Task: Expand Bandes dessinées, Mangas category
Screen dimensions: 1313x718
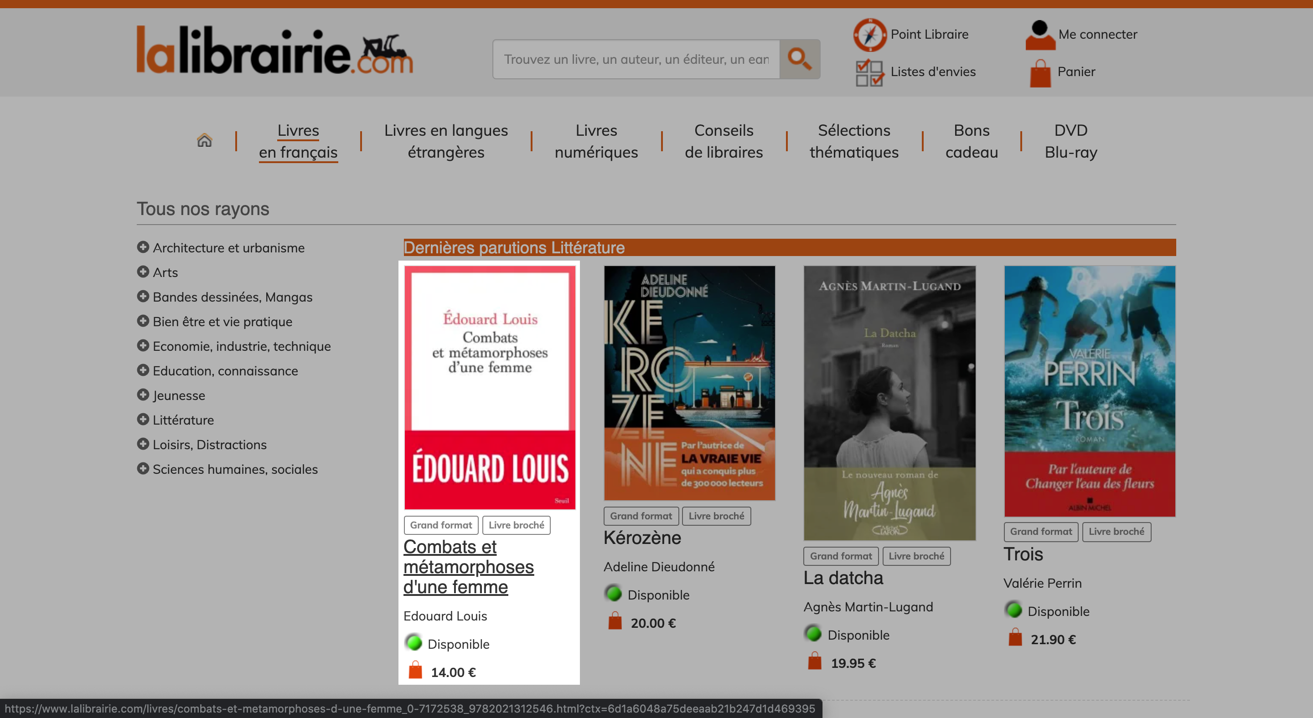Action: click(143, 296)
